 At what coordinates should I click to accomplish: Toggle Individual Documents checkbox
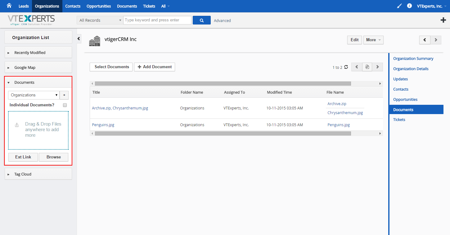[x=65, y=105]
